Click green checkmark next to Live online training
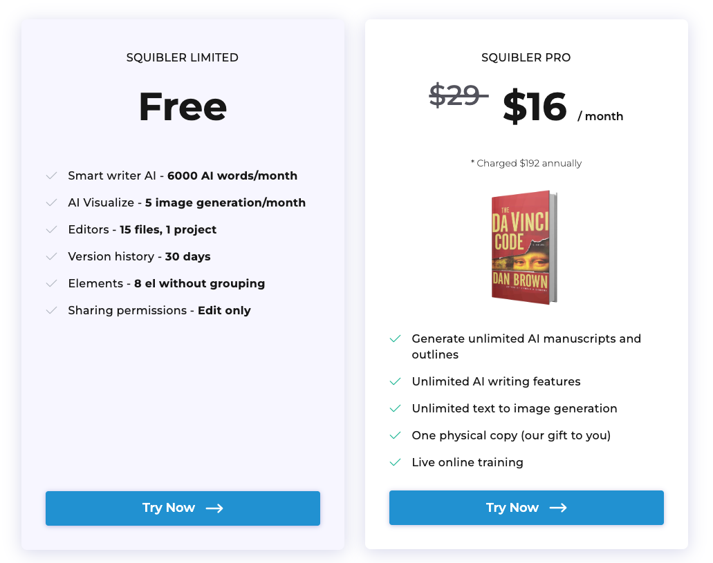This screenshot has height=563, width=713. tap(395, 463)
